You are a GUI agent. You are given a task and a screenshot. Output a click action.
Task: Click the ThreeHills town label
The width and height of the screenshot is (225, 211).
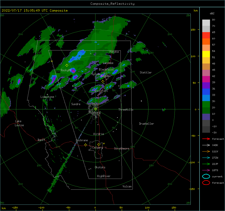point(126,110)
